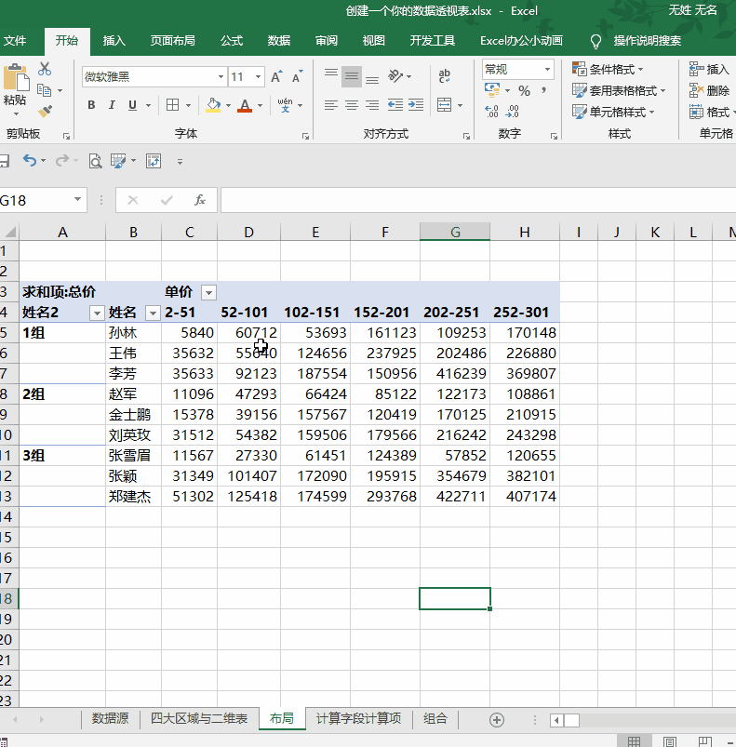Align text to bottom
The width and height of the screenshot is (736, 747).
(x=372, y=80)
